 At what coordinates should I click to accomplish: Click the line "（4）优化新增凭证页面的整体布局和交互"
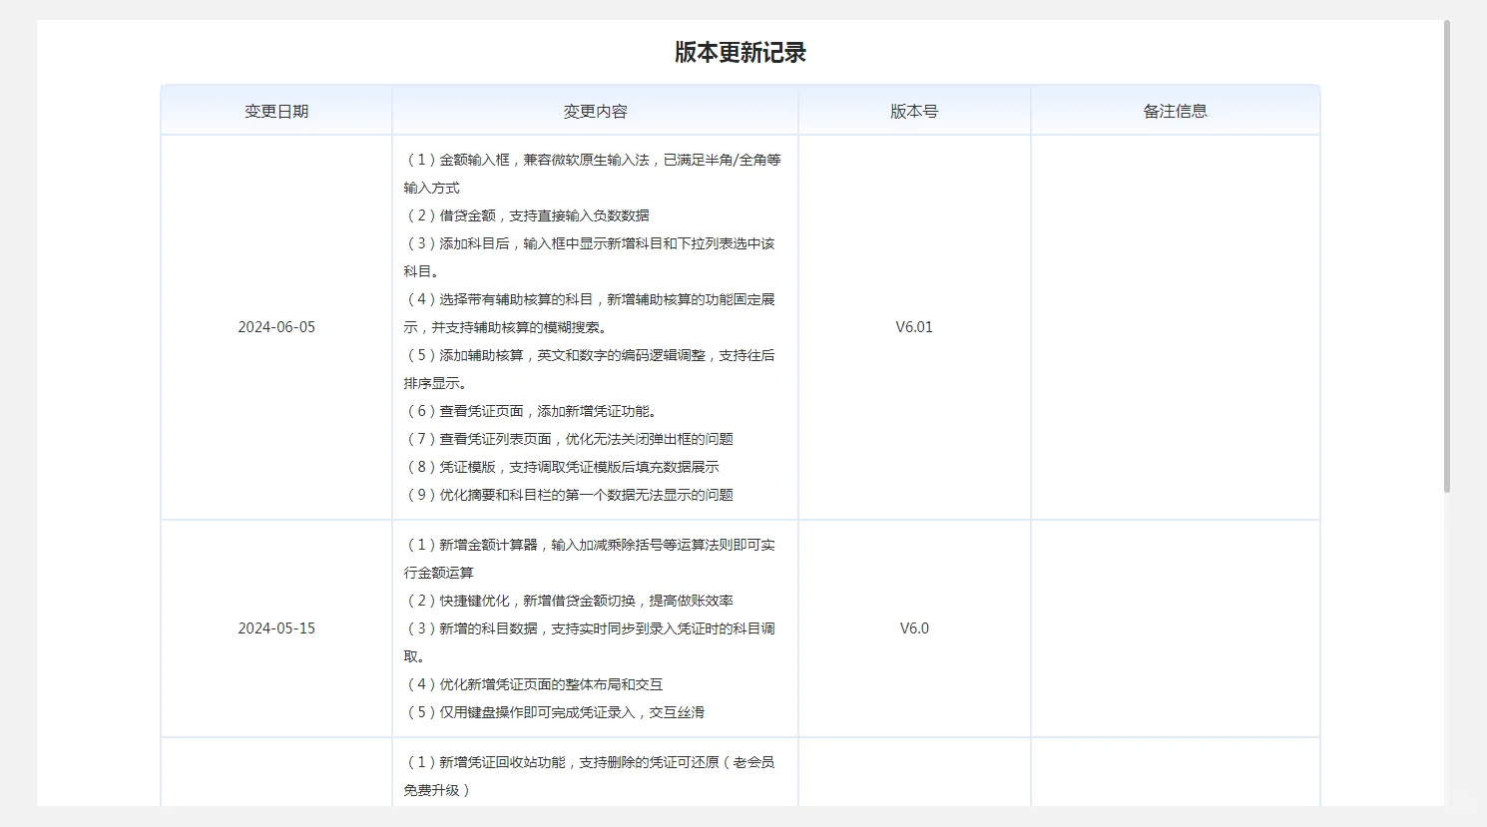pos(534,684)
